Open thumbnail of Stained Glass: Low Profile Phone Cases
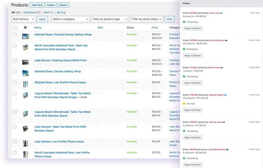 point(26,84)
